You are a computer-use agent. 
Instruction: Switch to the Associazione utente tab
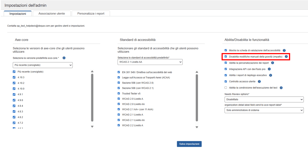coord(51,13)
